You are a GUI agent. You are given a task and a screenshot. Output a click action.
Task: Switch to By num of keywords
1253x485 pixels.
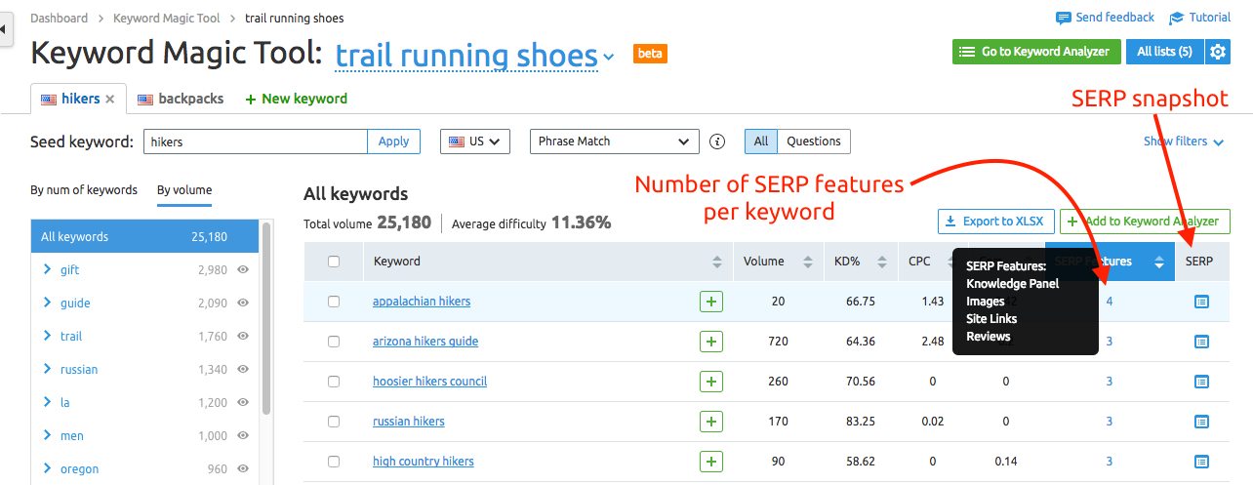(84, 190)
